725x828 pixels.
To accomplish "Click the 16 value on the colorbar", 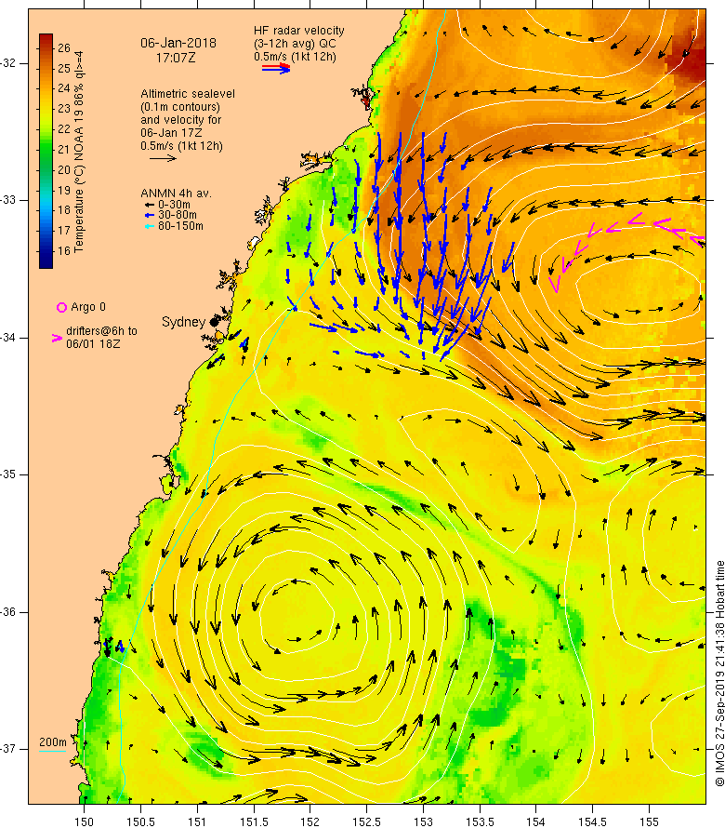I will tap(64, 251).
